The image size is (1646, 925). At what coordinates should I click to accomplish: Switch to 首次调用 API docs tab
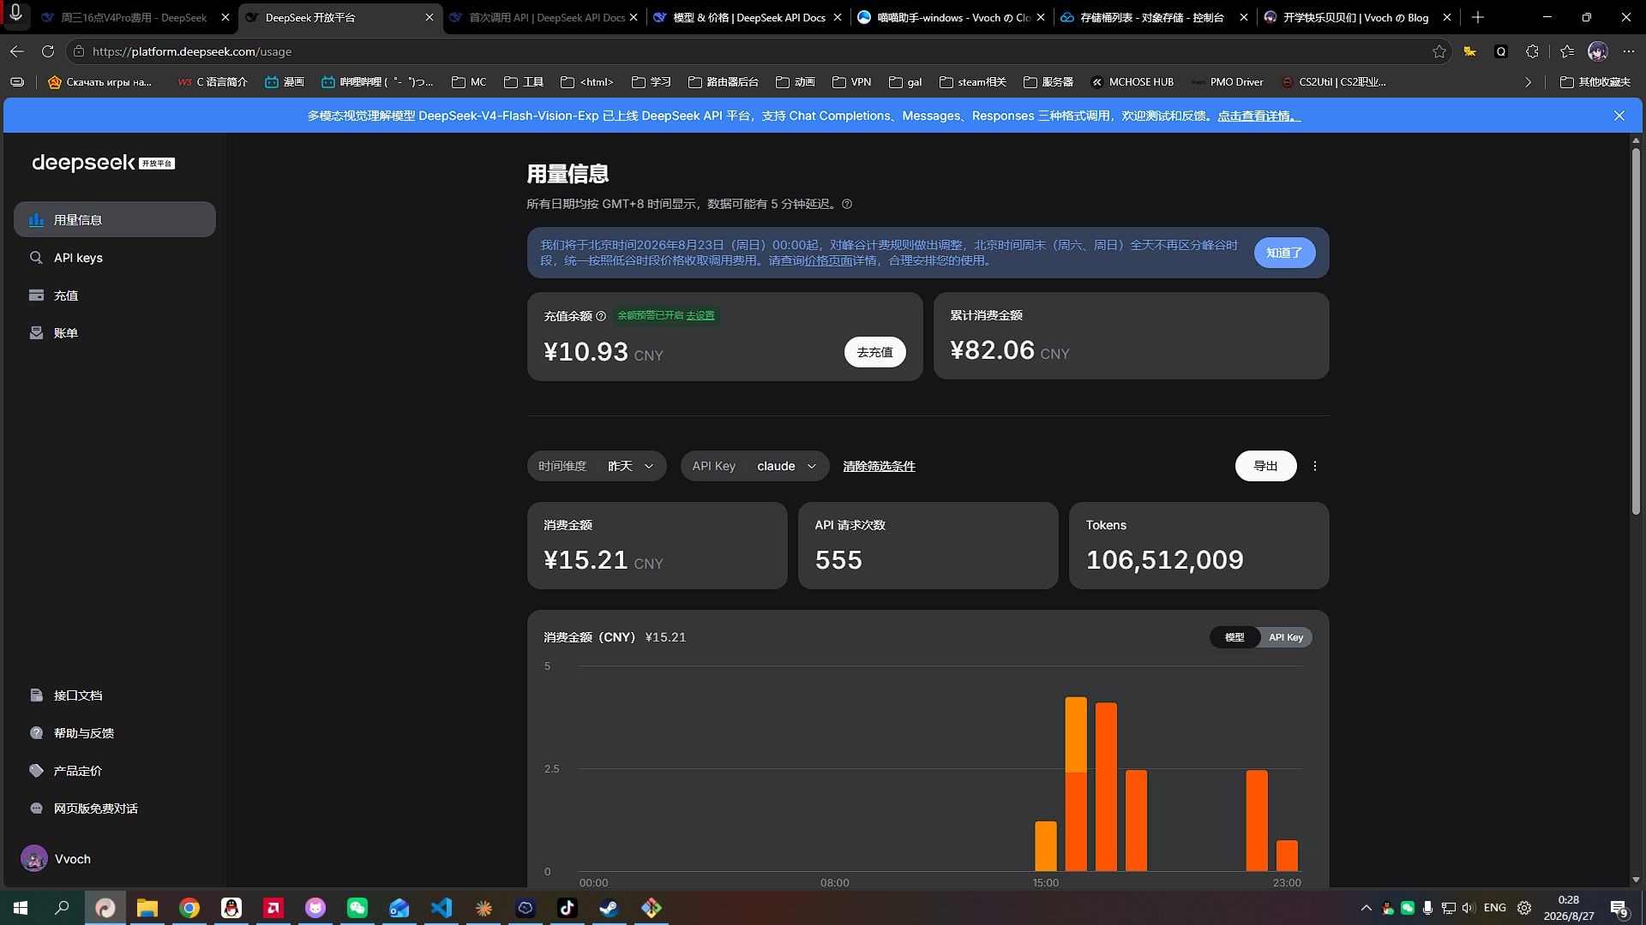pyautogui.click(x=545, y=17)
